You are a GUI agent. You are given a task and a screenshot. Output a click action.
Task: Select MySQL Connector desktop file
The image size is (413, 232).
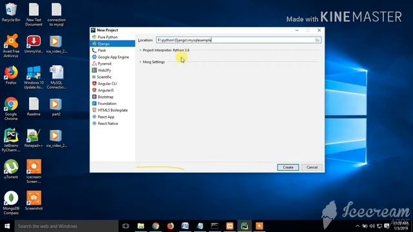coord(56,77)
